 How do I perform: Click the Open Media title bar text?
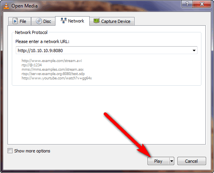24,6
